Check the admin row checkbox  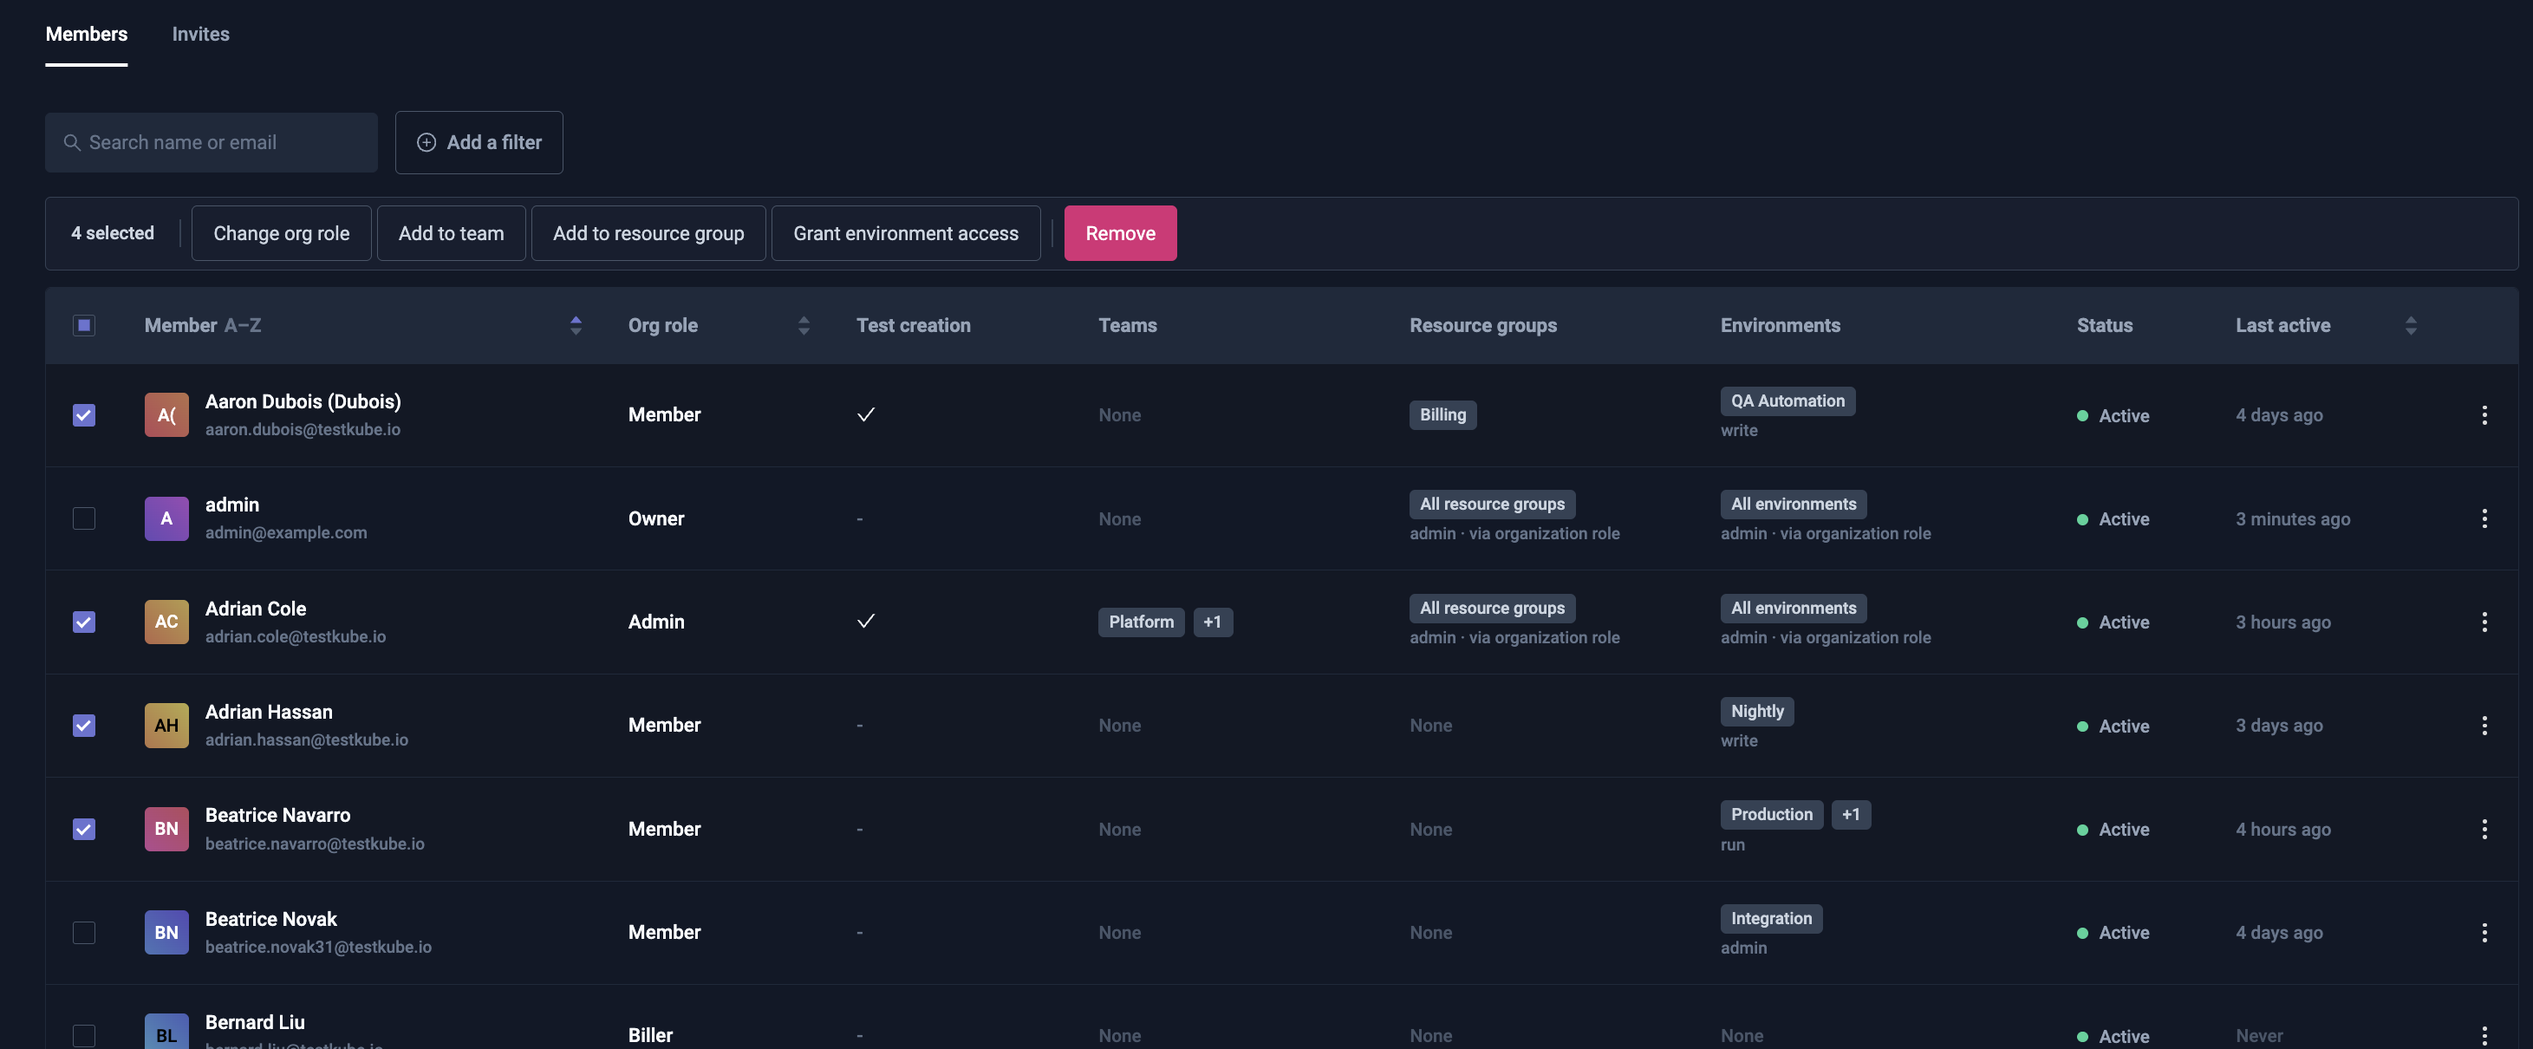point(85,518)
